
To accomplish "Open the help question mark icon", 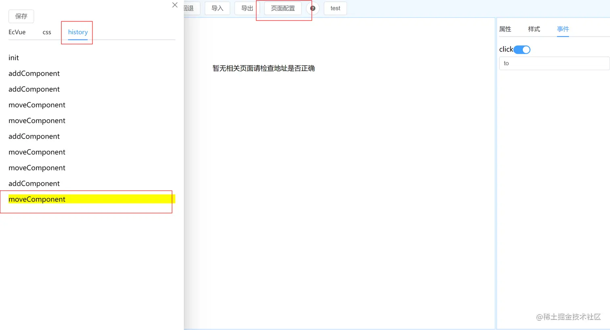I will (x=312, y=8).
